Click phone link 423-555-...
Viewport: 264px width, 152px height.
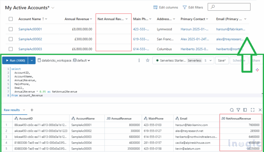141,29
